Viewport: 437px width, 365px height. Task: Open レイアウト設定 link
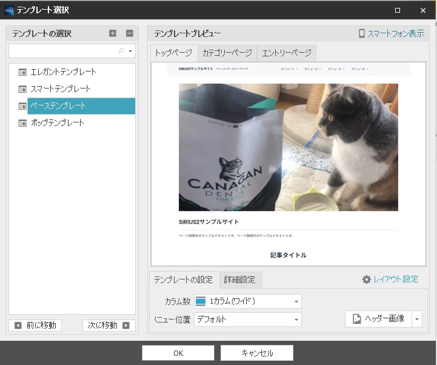click(x=396, y=279)
